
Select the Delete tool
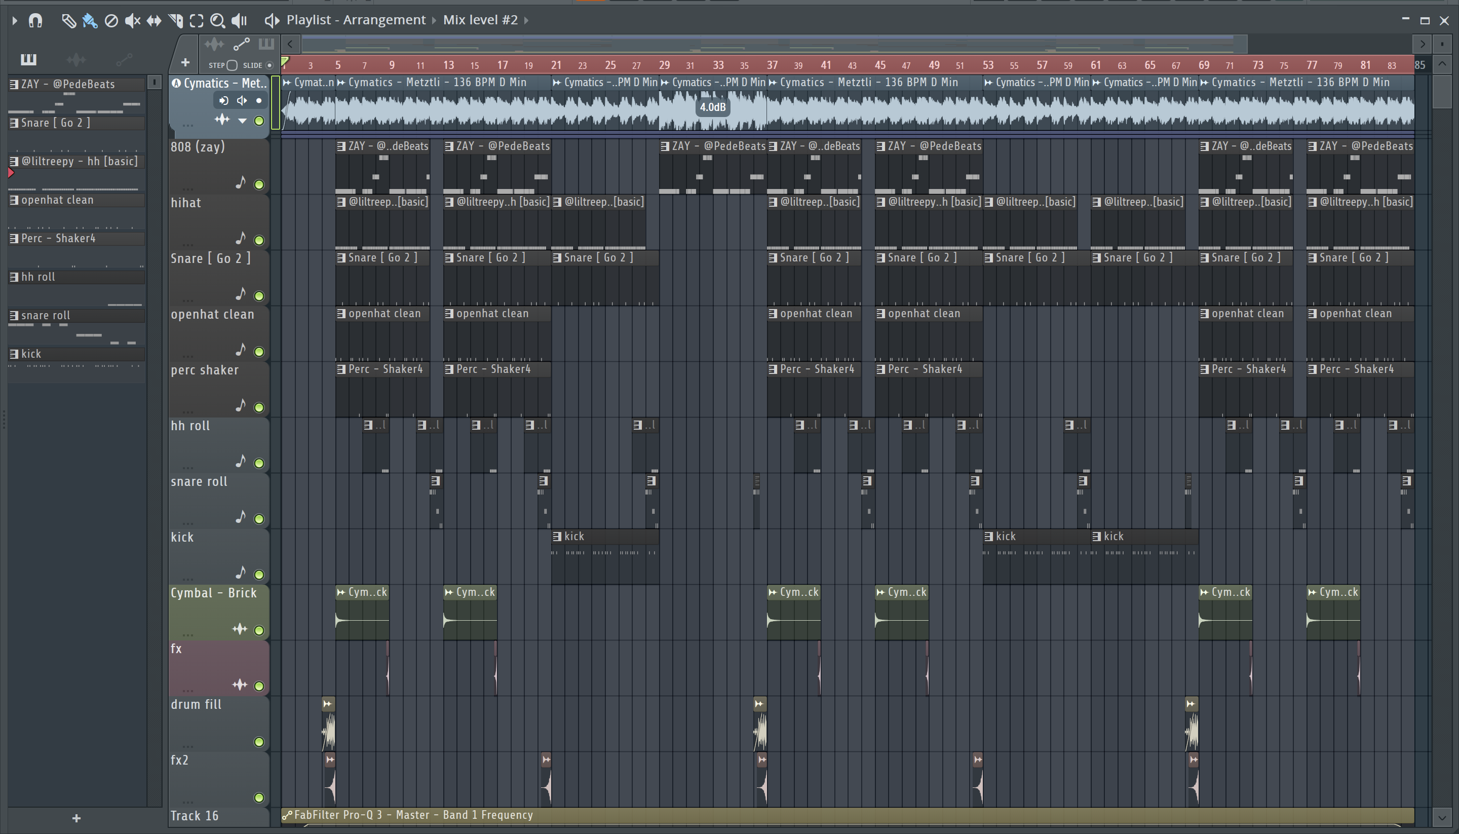coord(111,21)
